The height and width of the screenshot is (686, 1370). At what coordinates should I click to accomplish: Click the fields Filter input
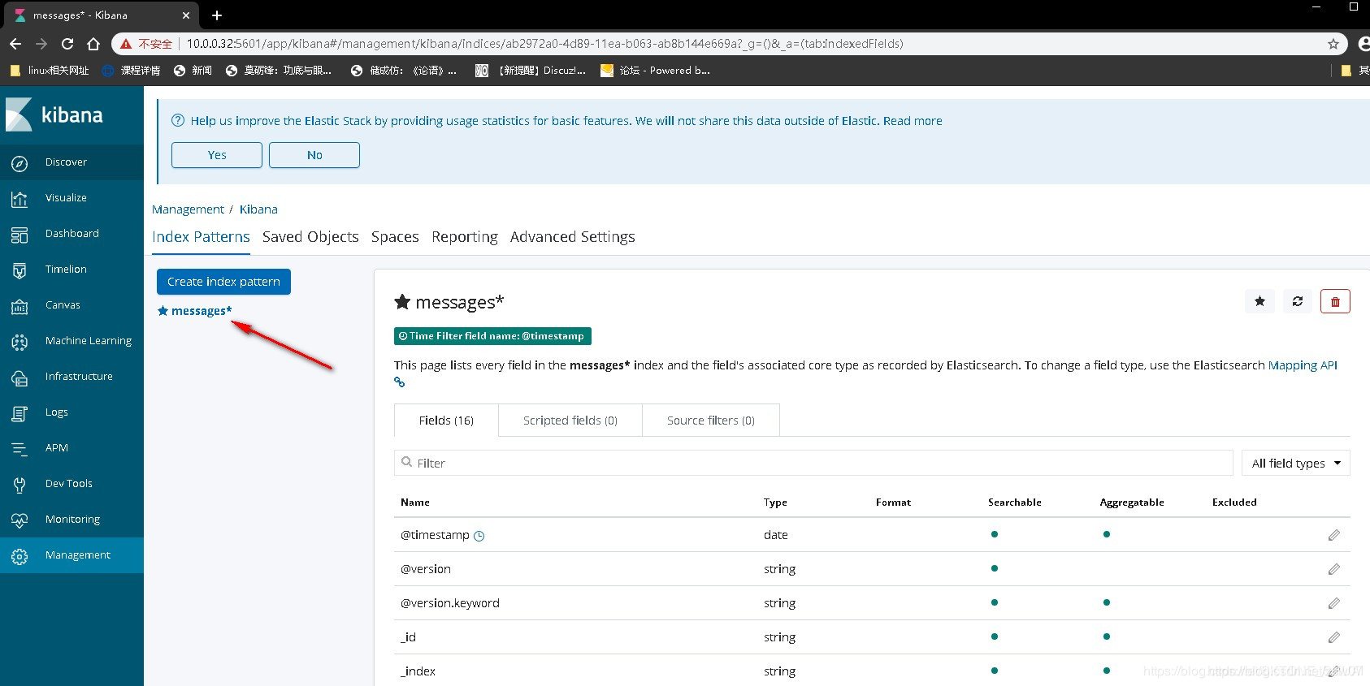tap(813, 463)
